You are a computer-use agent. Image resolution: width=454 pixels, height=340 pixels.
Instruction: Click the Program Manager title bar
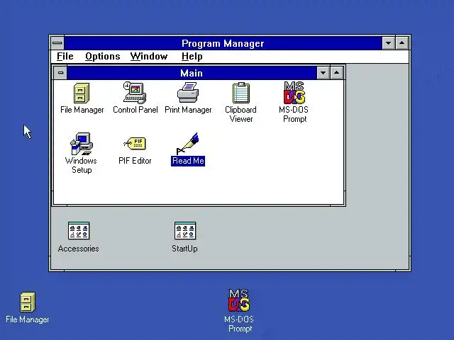pos(223,43)
